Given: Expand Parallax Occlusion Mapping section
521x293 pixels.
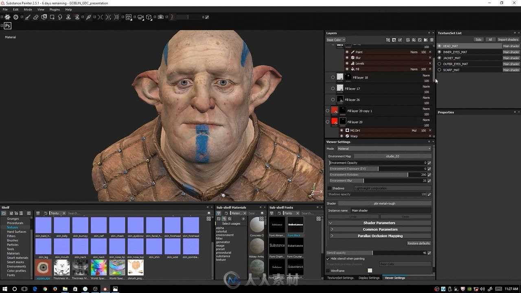Looking at the screenshot, I should point(380,236).
